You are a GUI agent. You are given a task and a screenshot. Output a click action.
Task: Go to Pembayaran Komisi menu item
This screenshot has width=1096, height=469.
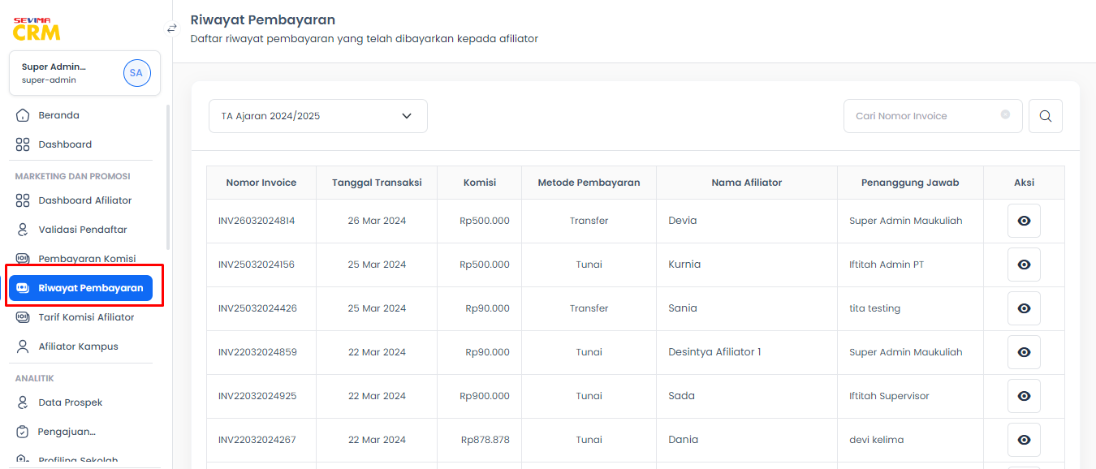81,259
